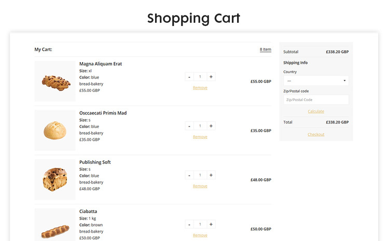Click the My Cart: label

point(43,49)
